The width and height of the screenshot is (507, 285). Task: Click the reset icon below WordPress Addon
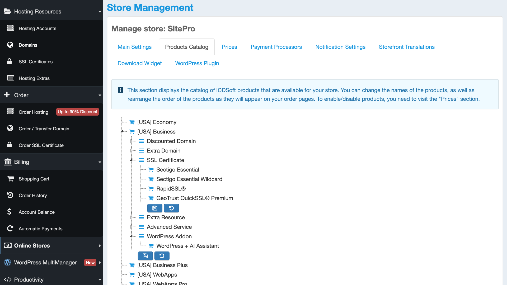click(x=162, y=256)
